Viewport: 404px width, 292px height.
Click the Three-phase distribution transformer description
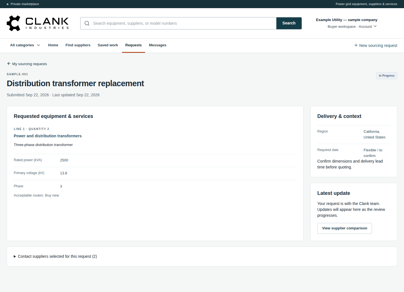pos(43,145)
